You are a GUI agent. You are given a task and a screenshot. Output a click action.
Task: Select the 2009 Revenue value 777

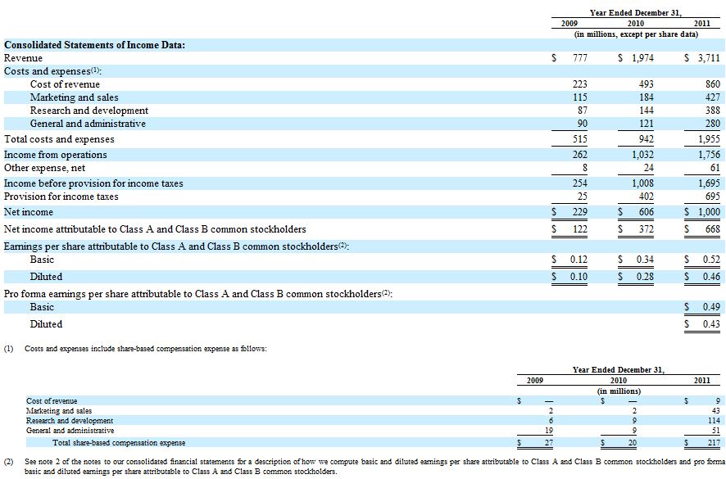point(579,58)
